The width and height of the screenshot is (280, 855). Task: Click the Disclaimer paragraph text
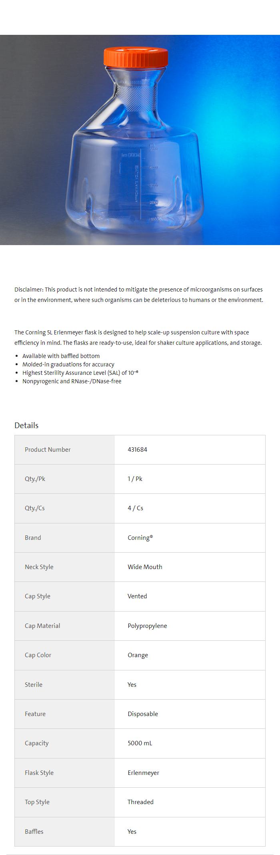click(139, 295)
